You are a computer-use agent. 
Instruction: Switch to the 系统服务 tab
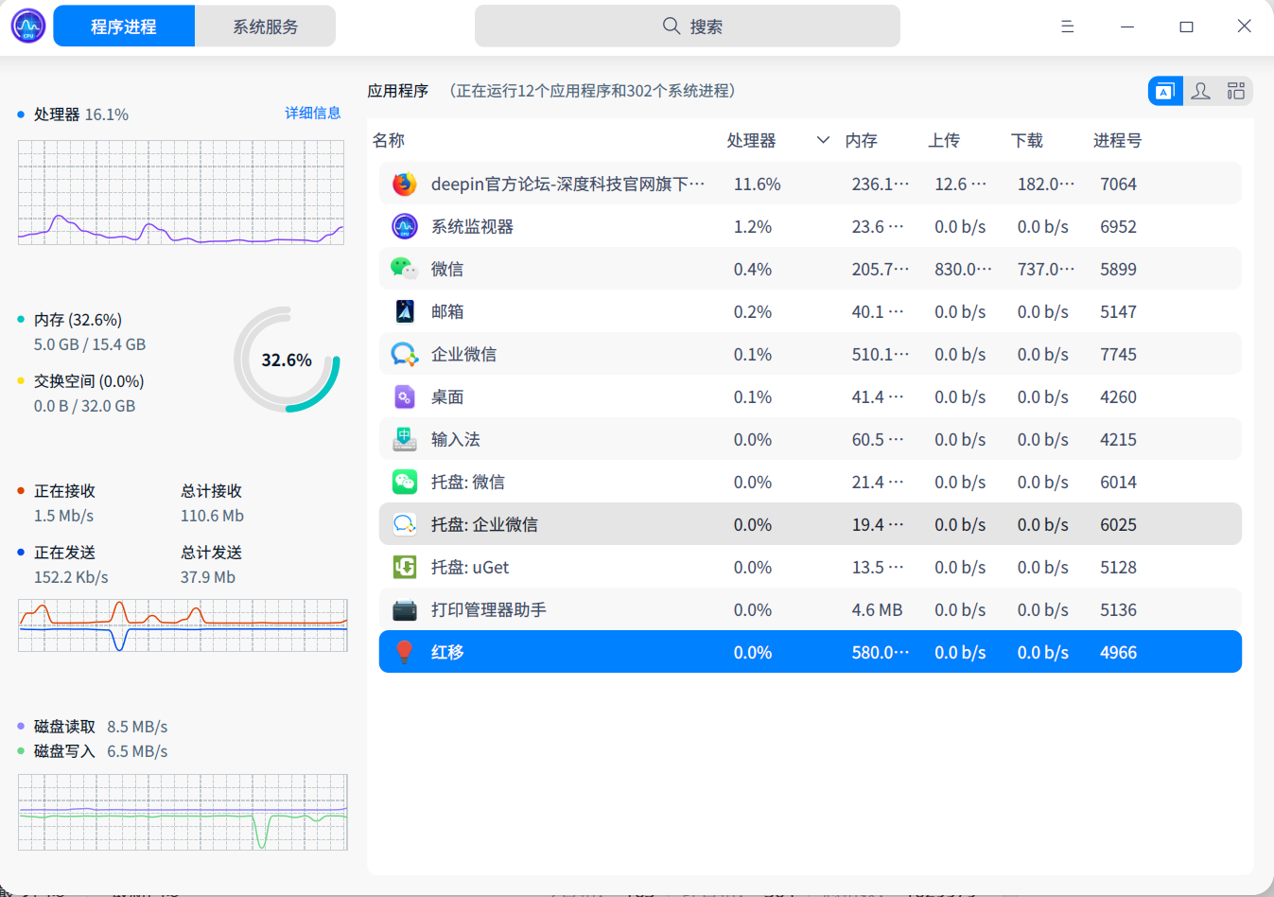coord(264,26)
